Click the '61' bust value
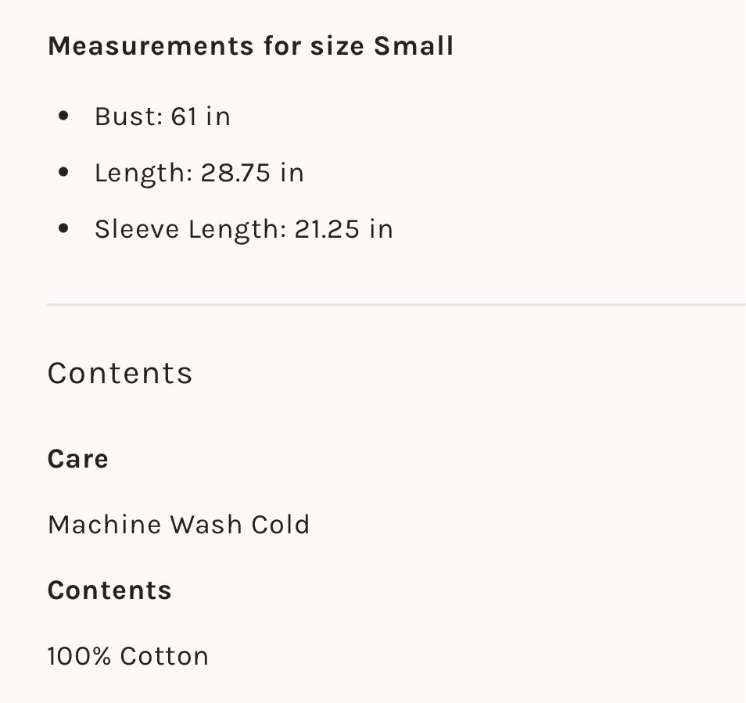Image resolution: width=746 pixels, height=703 pixels. pos(184,117)
